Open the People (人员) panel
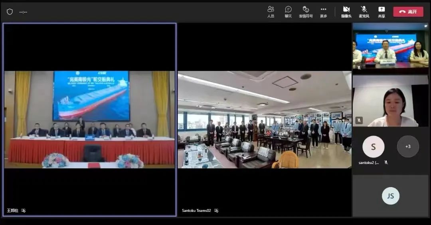 click(x=271, y=11)
